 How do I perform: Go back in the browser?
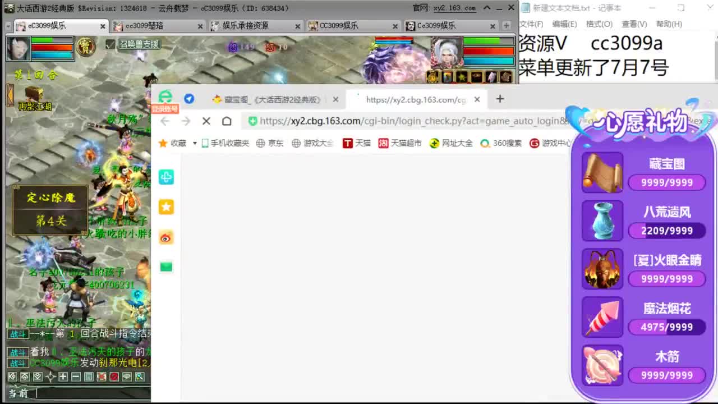tap(165, 121)
